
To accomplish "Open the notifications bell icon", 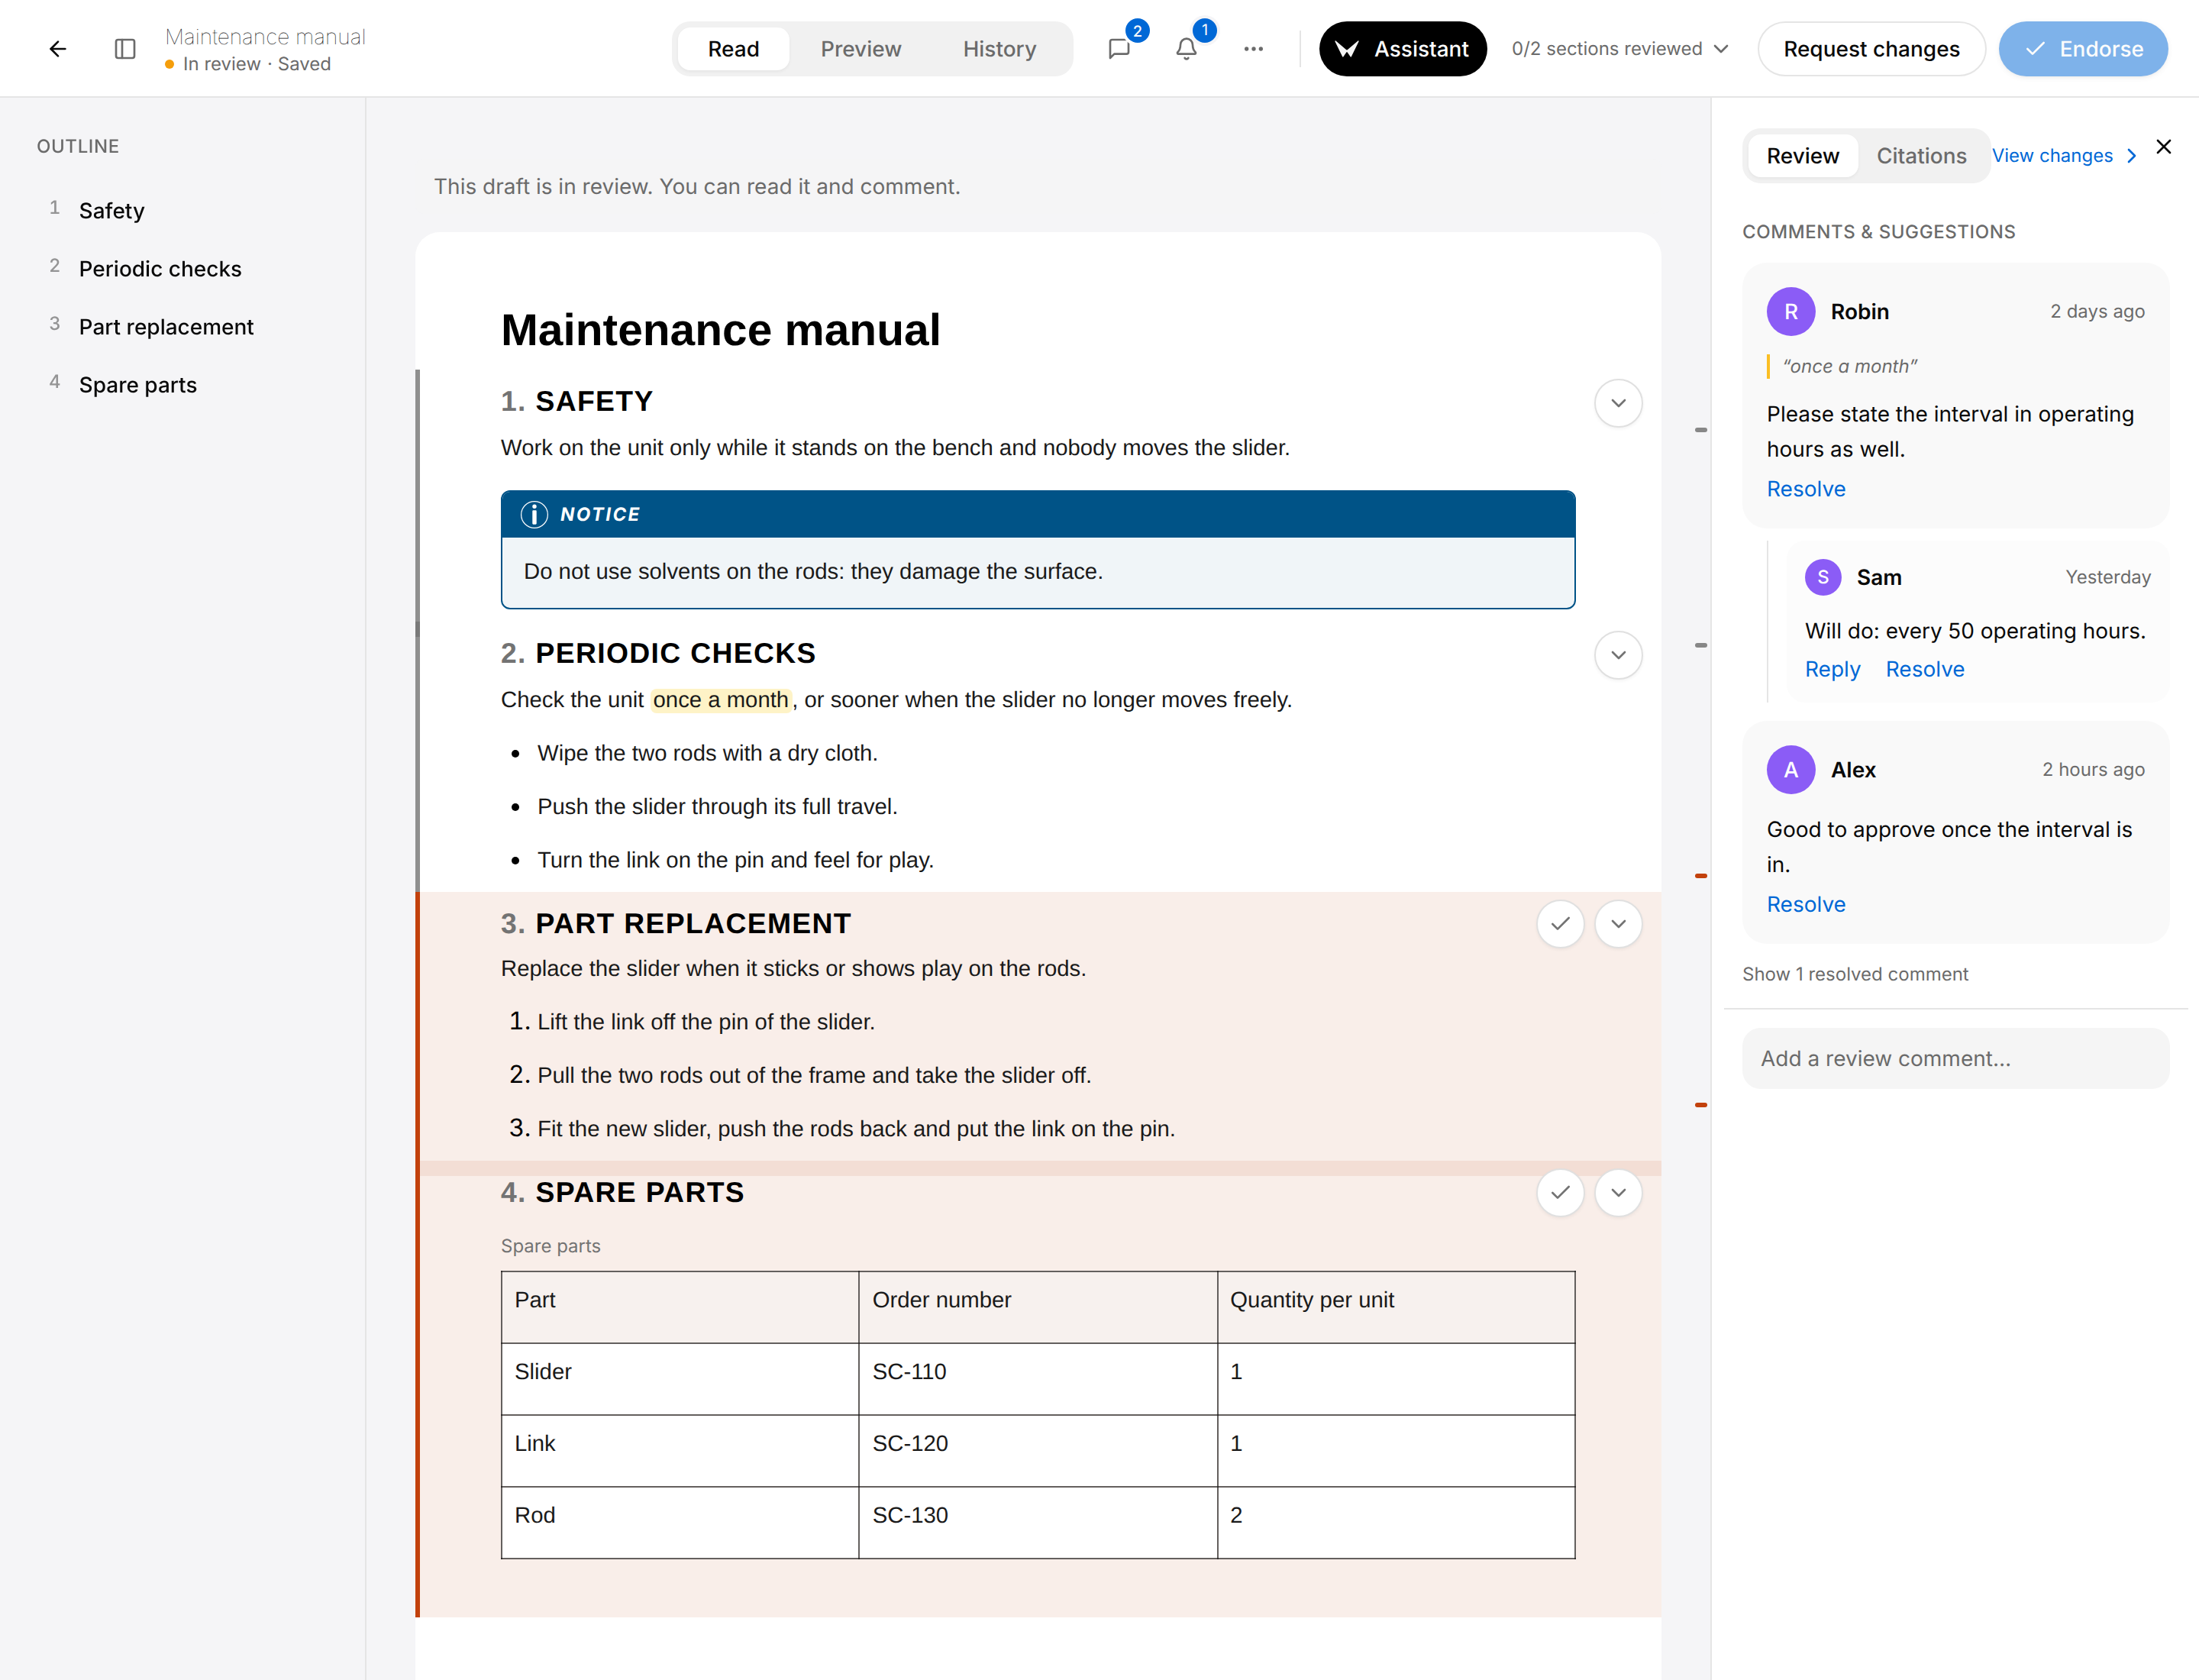I will [x=1186, y=48].
